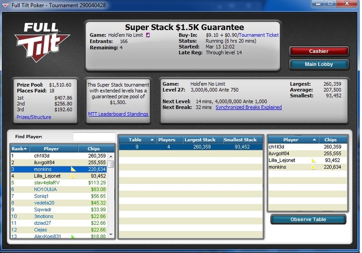Select Soniq1 in the ranking list
The width and height of the screenshot is (362, 253).
59,196
